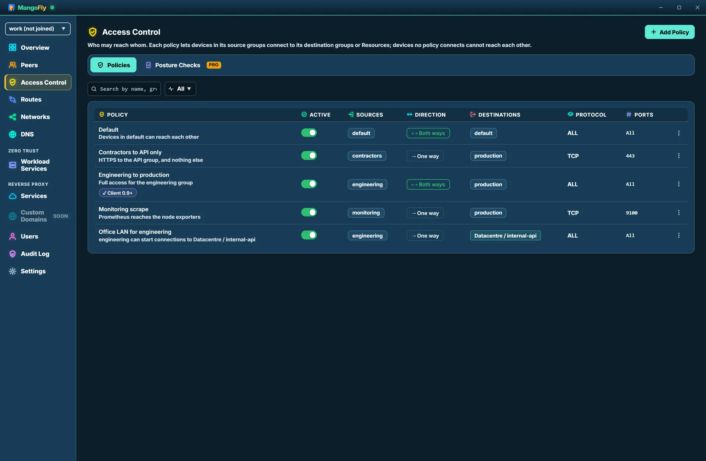The height and width of the screenshot is (461, 706).
Task: Click the ACTIVE column check icon
Action: point(304,114)
